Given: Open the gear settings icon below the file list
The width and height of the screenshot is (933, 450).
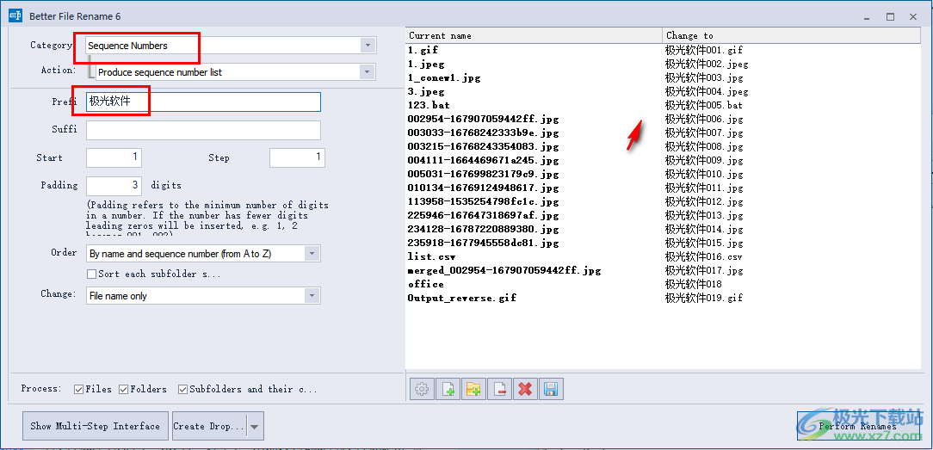Looking at the screenshot, I should point(422,390).
